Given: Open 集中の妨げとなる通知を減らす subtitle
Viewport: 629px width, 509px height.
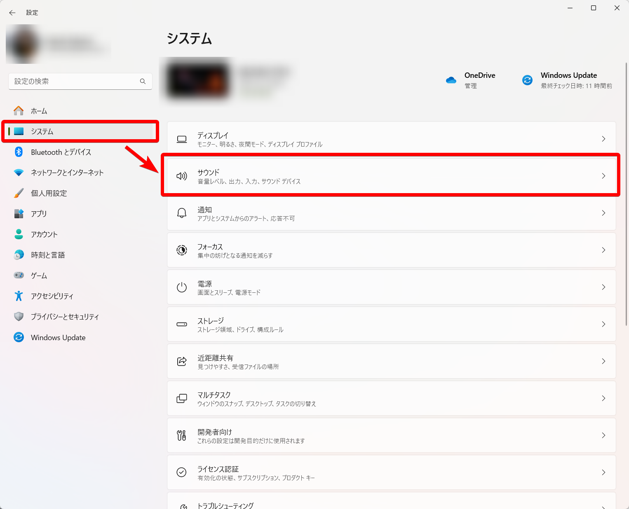Looking at the screenshot, I should pyautogui.click(x=235, y=255).
